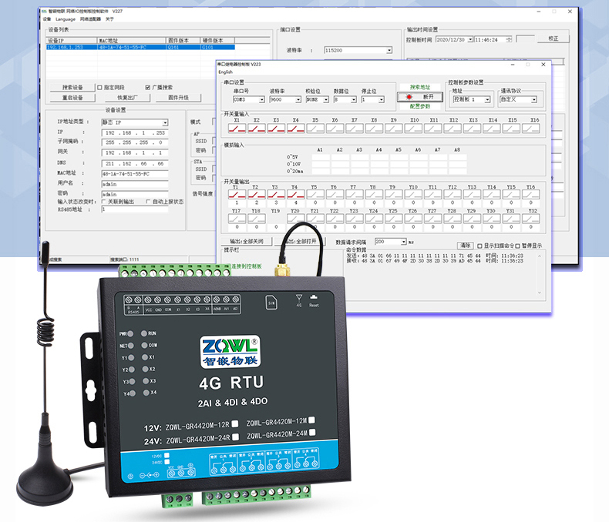Open the 115200 baud rate dropdown

click(389, 50)
